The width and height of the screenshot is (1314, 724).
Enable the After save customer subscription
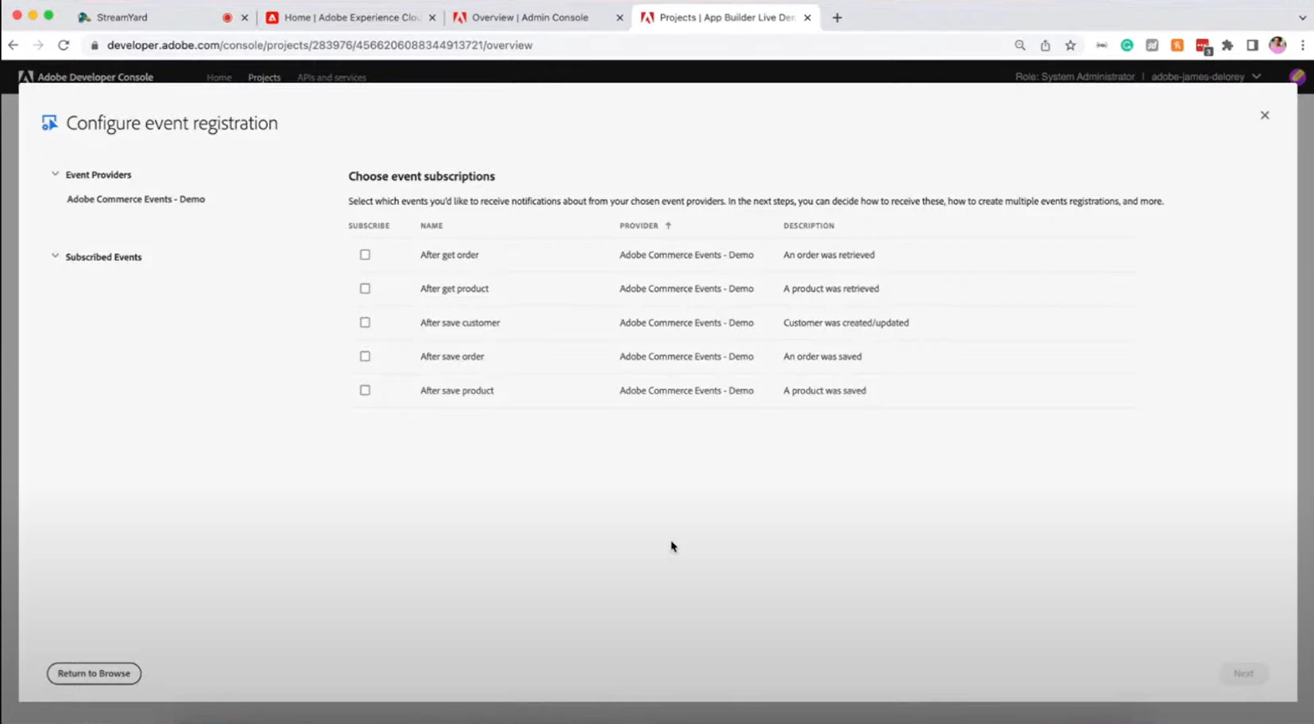pos(365,322)
